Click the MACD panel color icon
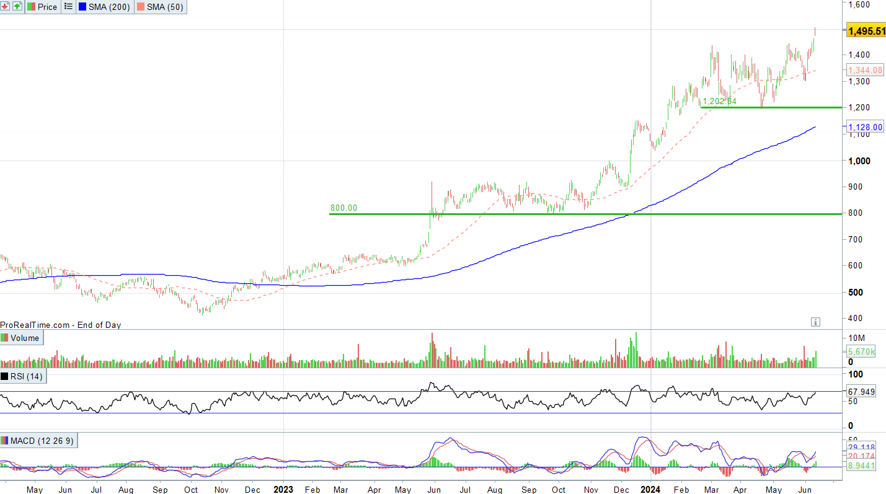Image resolution: width=886 pixels, height=494 pixels. pos(6,441)
